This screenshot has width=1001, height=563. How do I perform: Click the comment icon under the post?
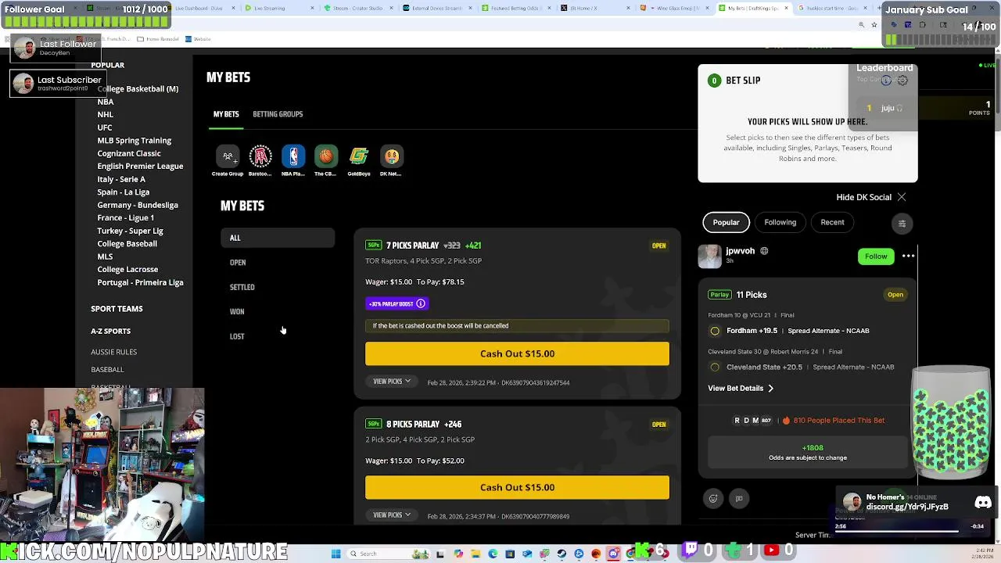739,498
